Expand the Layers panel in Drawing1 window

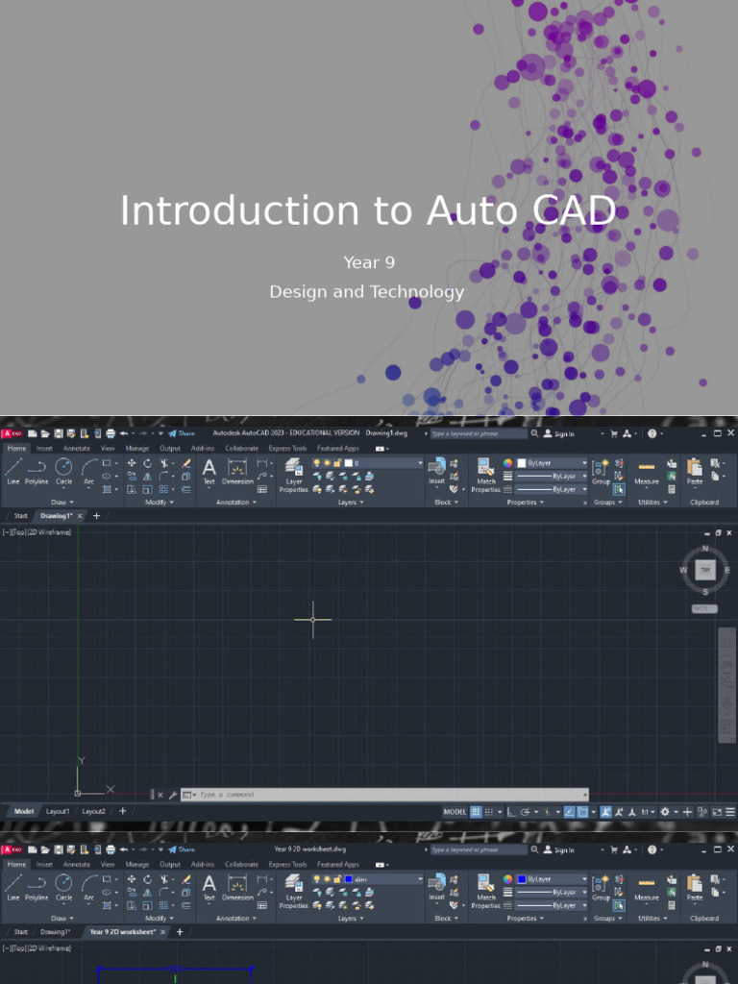click(x=350, y=502)
